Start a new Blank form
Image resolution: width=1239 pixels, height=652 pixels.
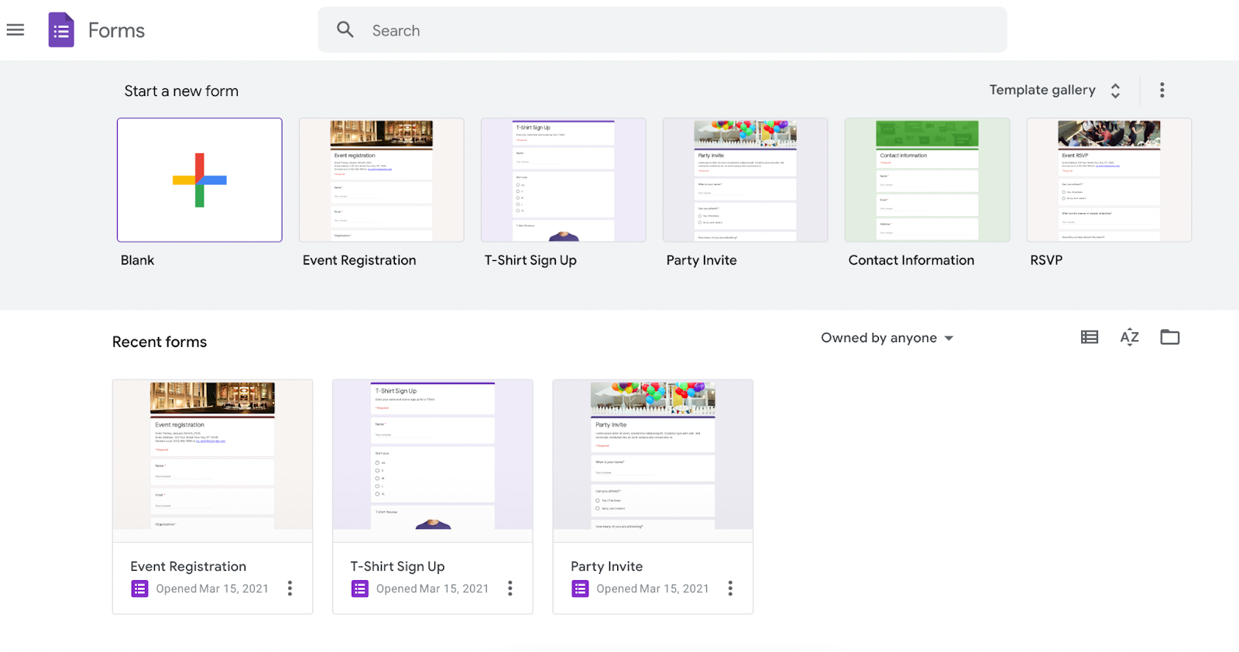pos(200,180)
